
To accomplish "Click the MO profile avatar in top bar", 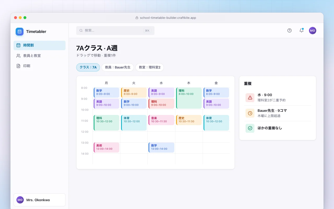I will pyautogui.click(x=313, y=31).
